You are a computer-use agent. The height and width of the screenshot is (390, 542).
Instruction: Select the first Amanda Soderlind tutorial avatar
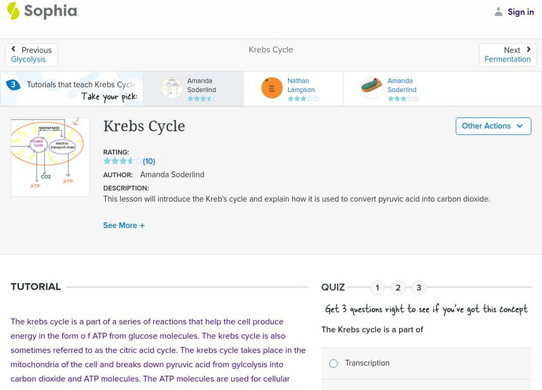point(172,88)
